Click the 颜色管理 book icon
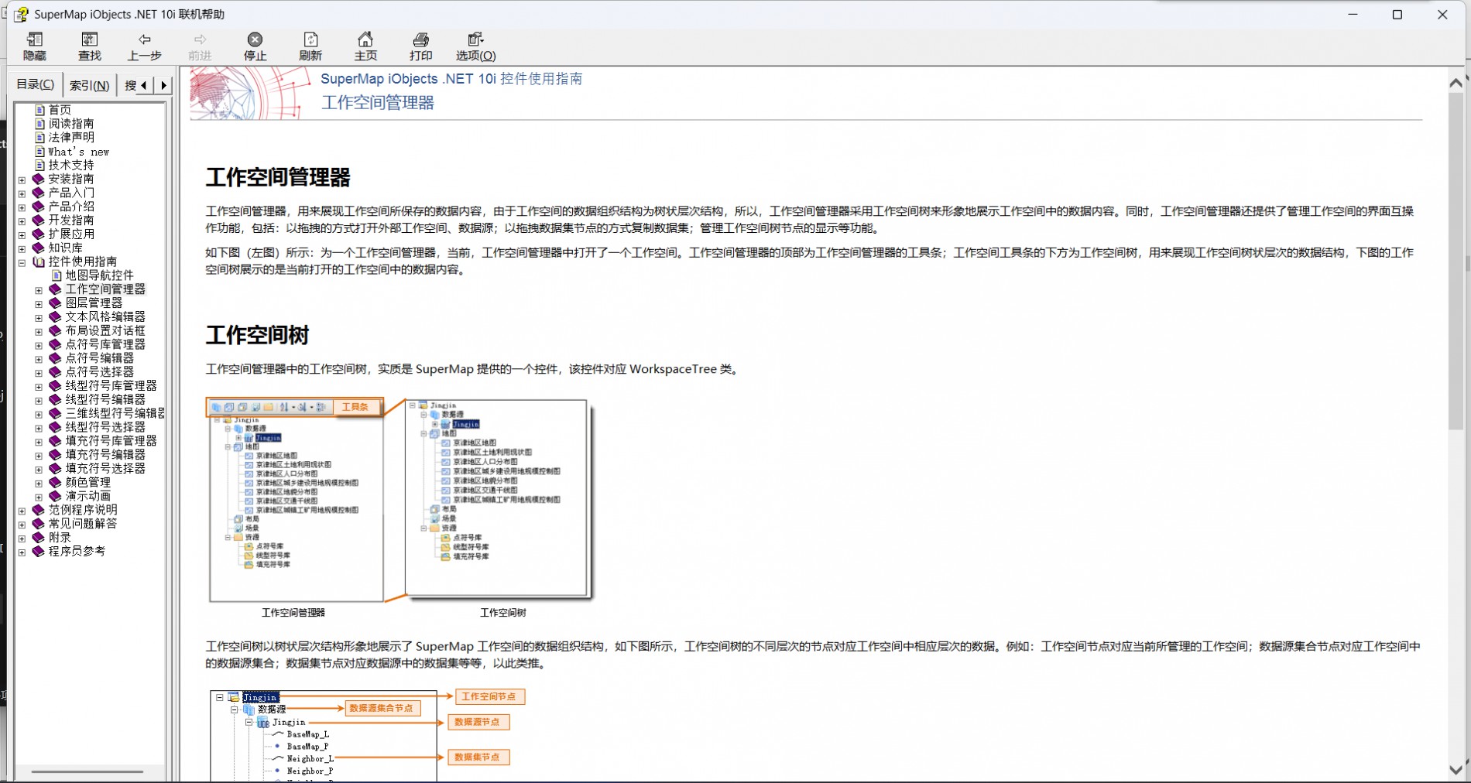The width and height of the screenshot is (1471, 783). tap(55, 482)
